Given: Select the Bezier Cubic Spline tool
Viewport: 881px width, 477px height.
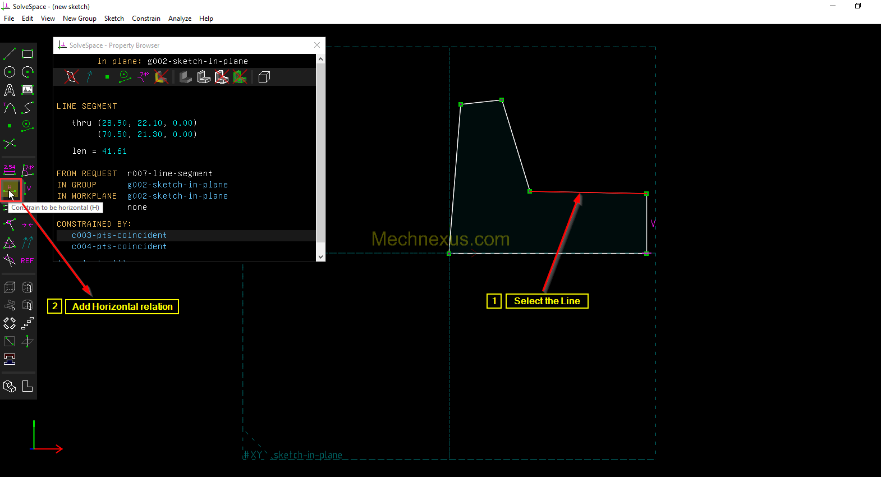Looking at the screenshot, I should 27,108.
